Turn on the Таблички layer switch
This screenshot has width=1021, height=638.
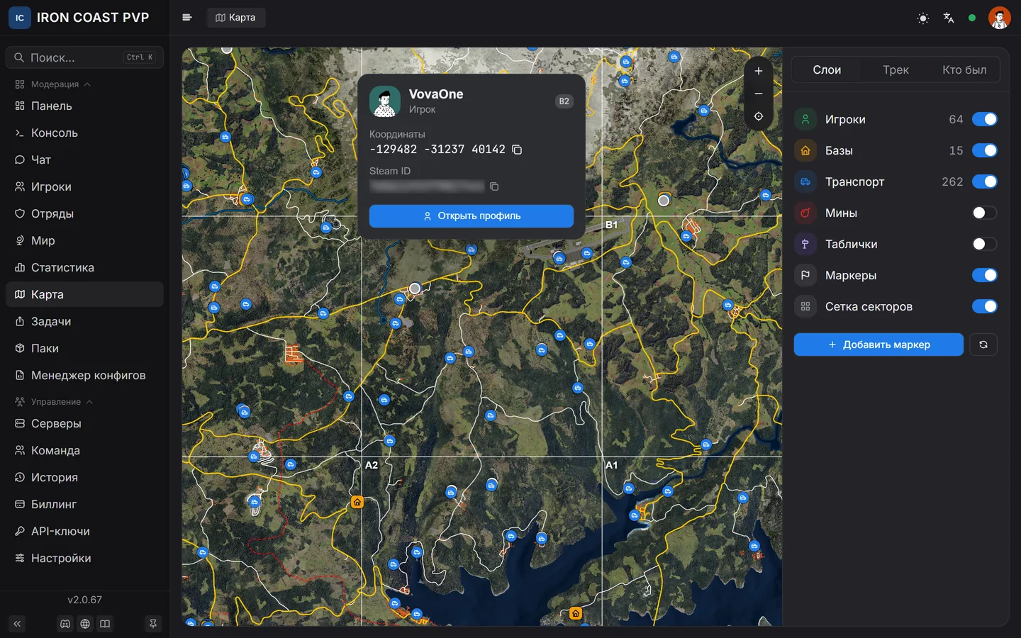(x=984, y=244)
